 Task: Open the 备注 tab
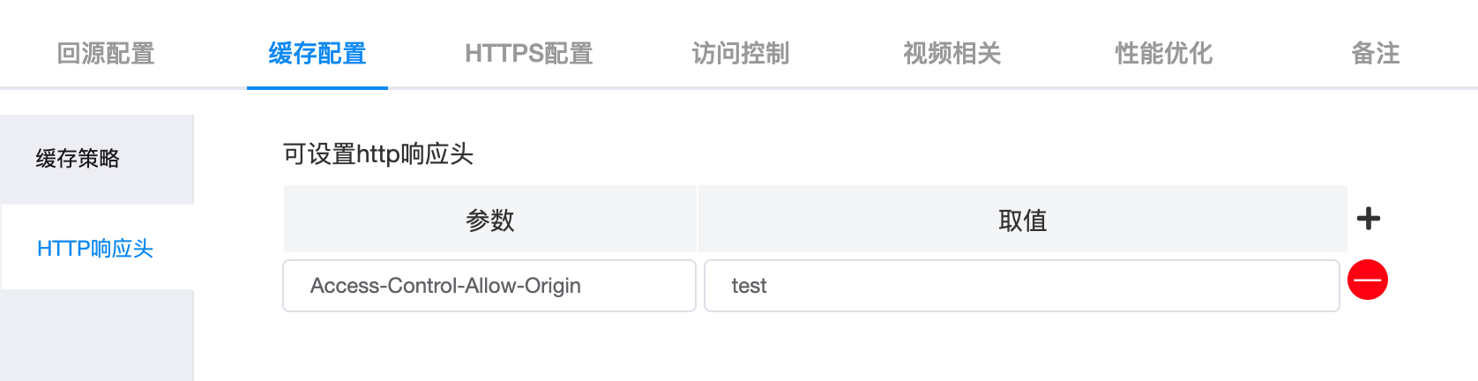click(x=1376, y=54)
